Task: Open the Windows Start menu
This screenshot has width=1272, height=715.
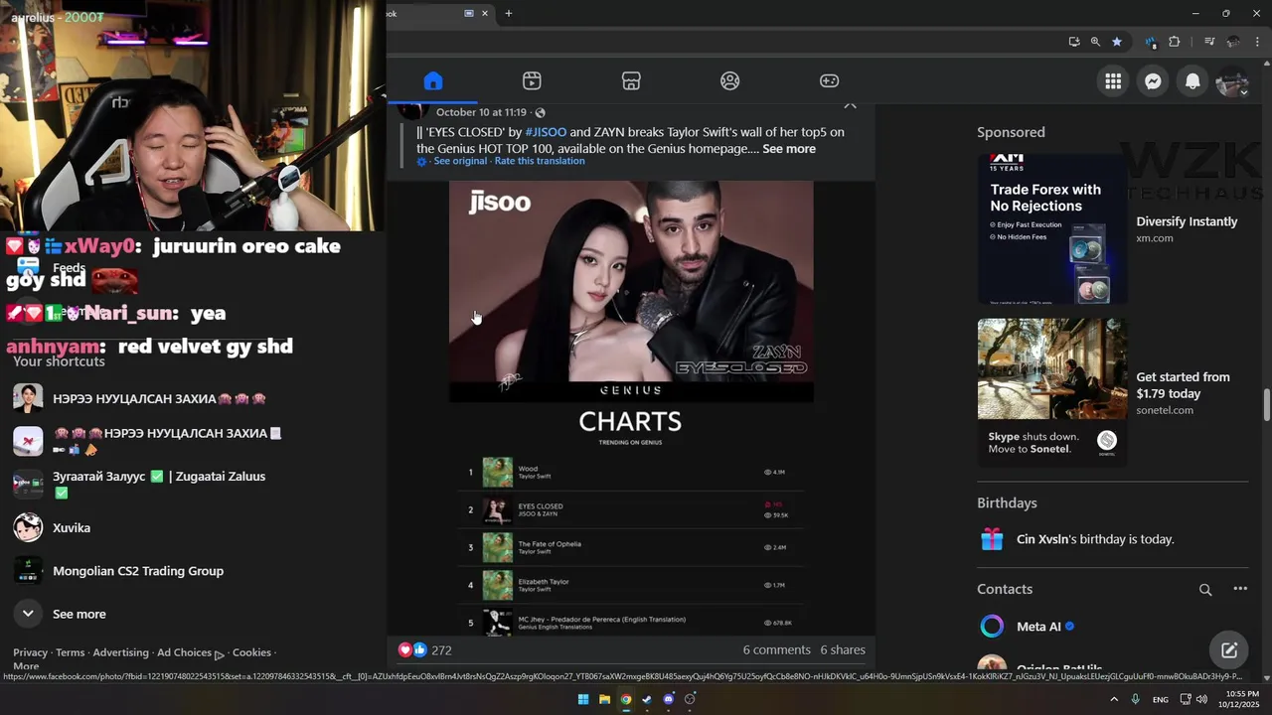Action: pyautogui.click(x=583, y=699)
